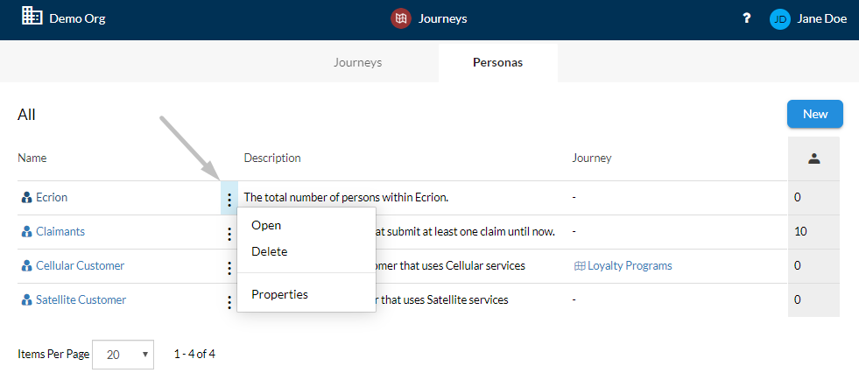Click the Jane Doe user name
This screenshot has width=859, height=387.
(821, 19)
